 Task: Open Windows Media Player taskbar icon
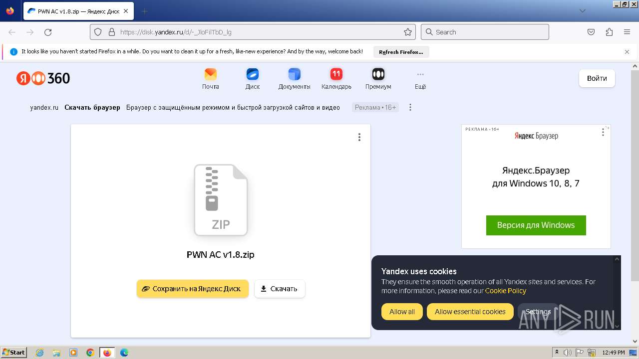tap(73, 353)
